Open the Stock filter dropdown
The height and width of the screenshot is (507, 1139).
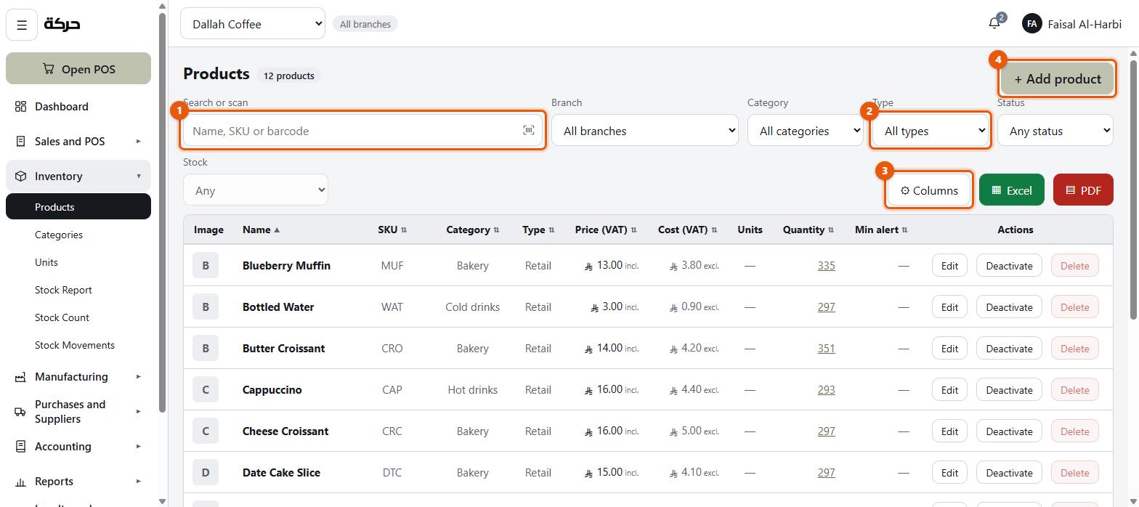coord(256,190)
